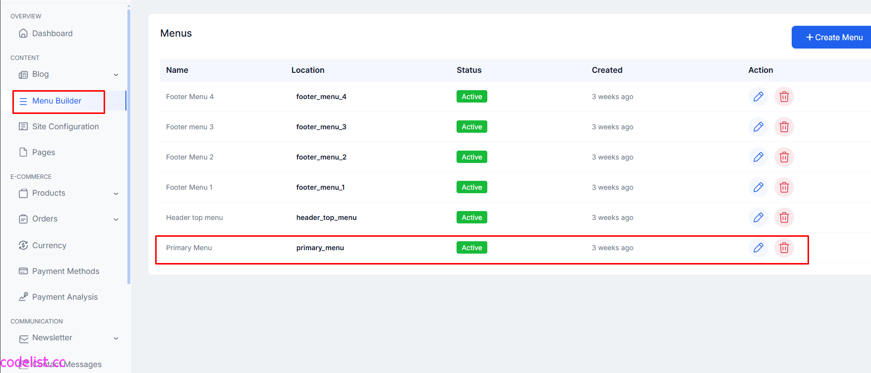Click the Currency coin icon
This screenshot has height=373, width=871.
pos(23,245)
